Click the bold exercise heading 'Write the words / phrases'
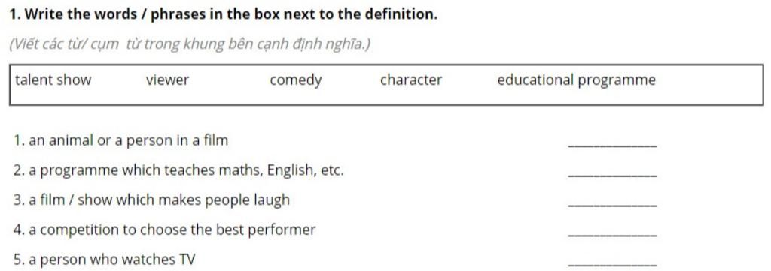The width and height of the screenshot is (771, 271). (223, 14)
